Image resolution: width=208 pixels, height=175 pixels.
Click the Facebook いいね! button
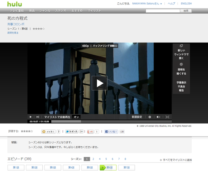[x=111, y=131]
